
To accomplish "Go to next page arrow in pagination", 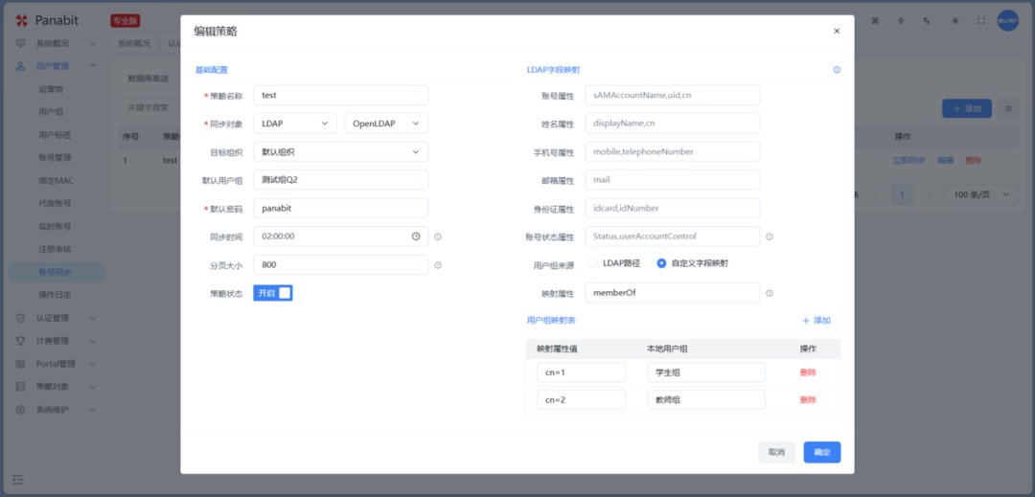I will pyautogui.click(x=929, y=194).
